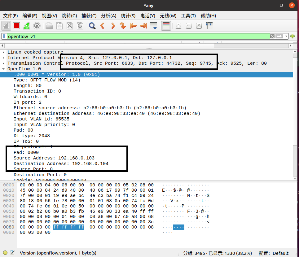Select the In port: 2 row
299x257 pixels.
[x=147, y=102]
